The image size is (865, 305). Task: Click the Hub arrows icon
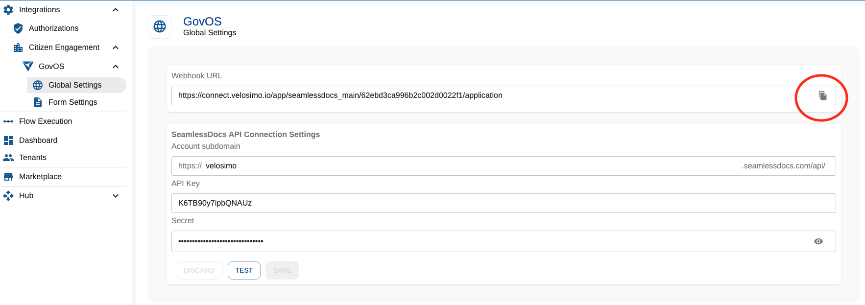[x=8, y=196]
